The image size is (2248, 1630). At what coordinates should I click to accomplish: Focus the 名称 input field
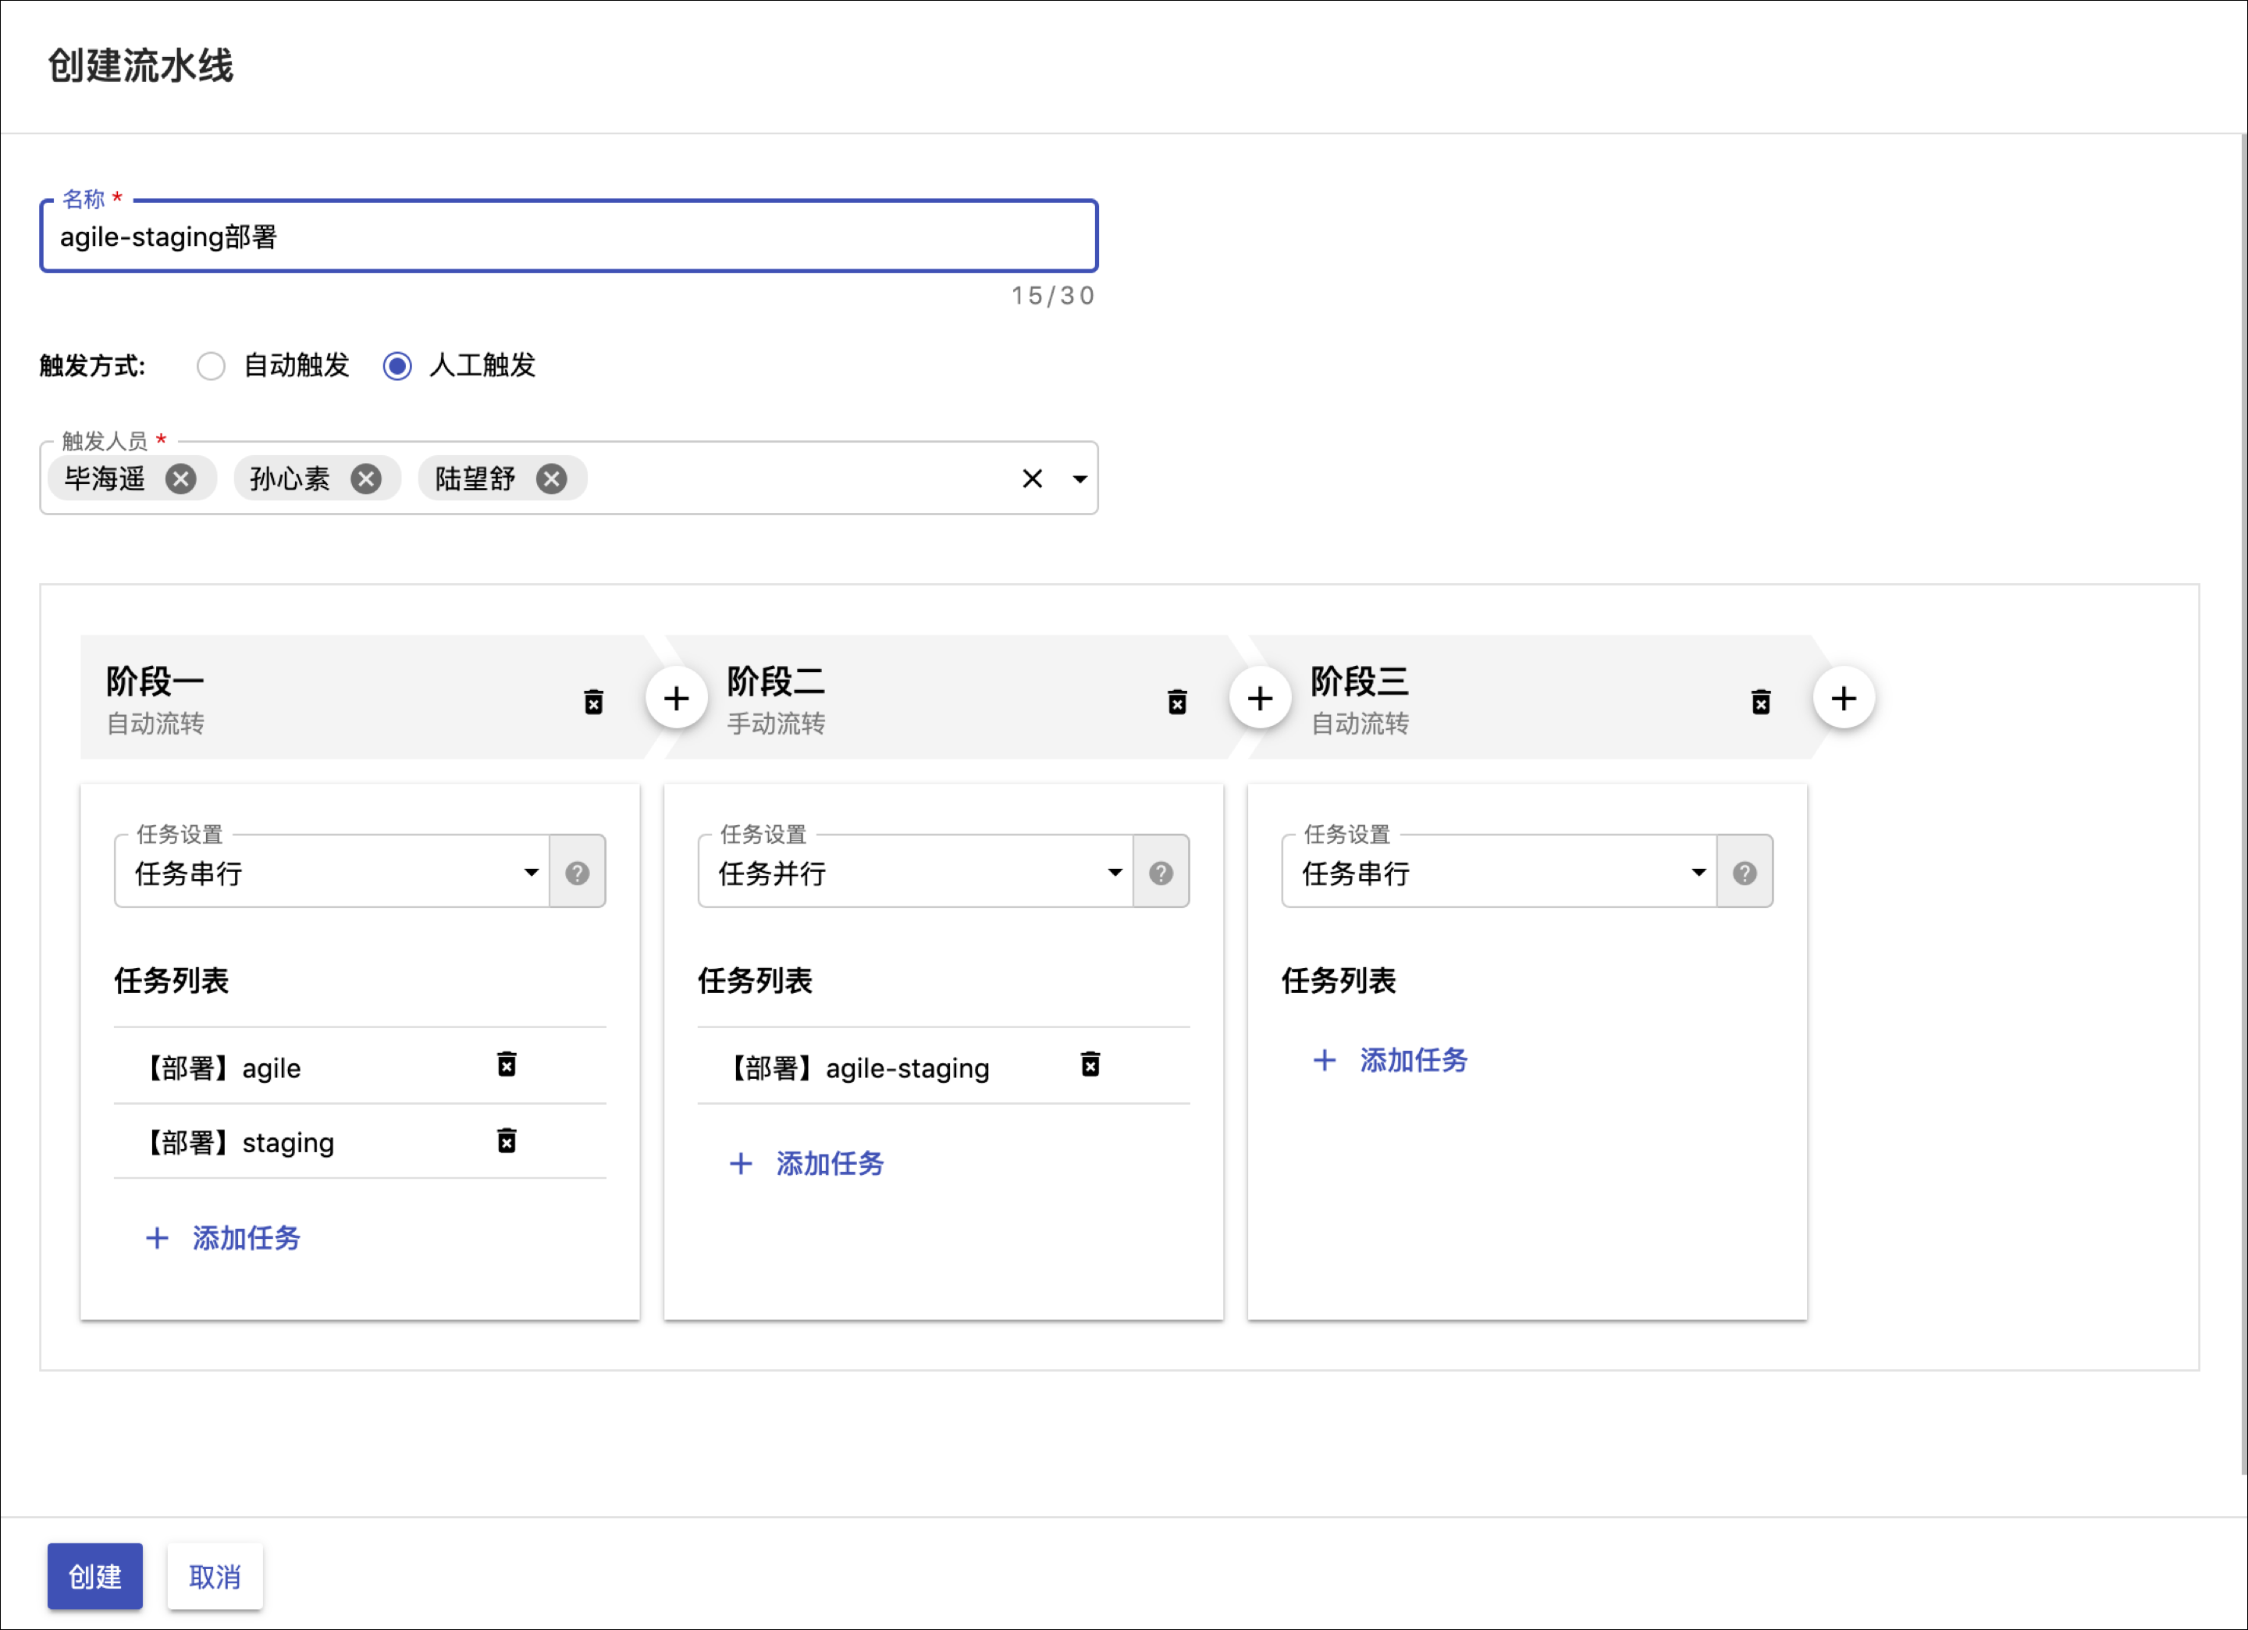(x=569, y=237)
